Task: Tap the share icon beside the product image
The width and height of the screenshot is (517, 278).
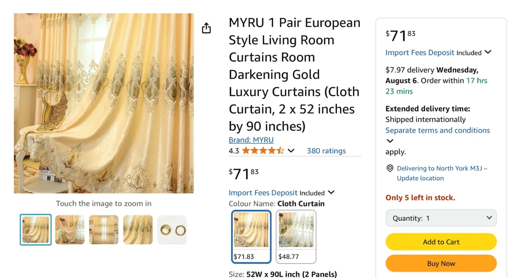Action: tap(206, 28)
